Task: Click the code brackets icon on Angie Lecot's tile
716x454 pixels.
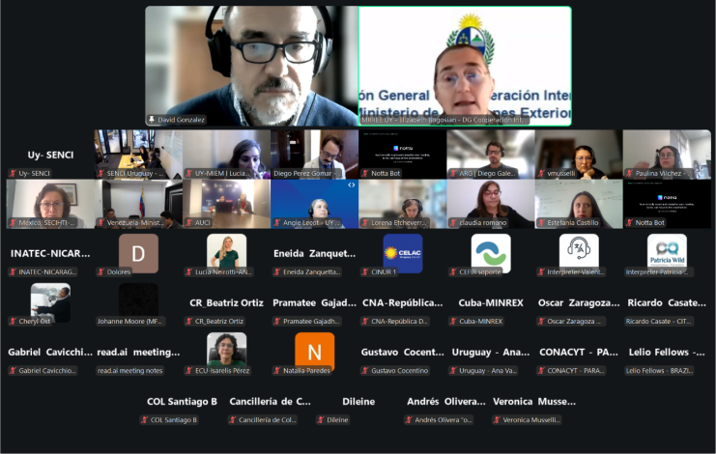Action: [351, 184]
